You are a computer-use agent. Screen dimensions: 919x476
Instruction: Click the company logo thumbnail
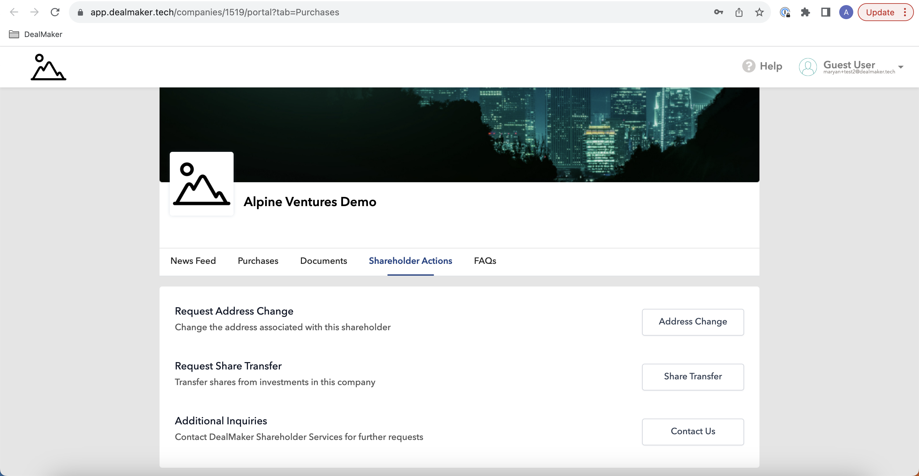(202, 184)
